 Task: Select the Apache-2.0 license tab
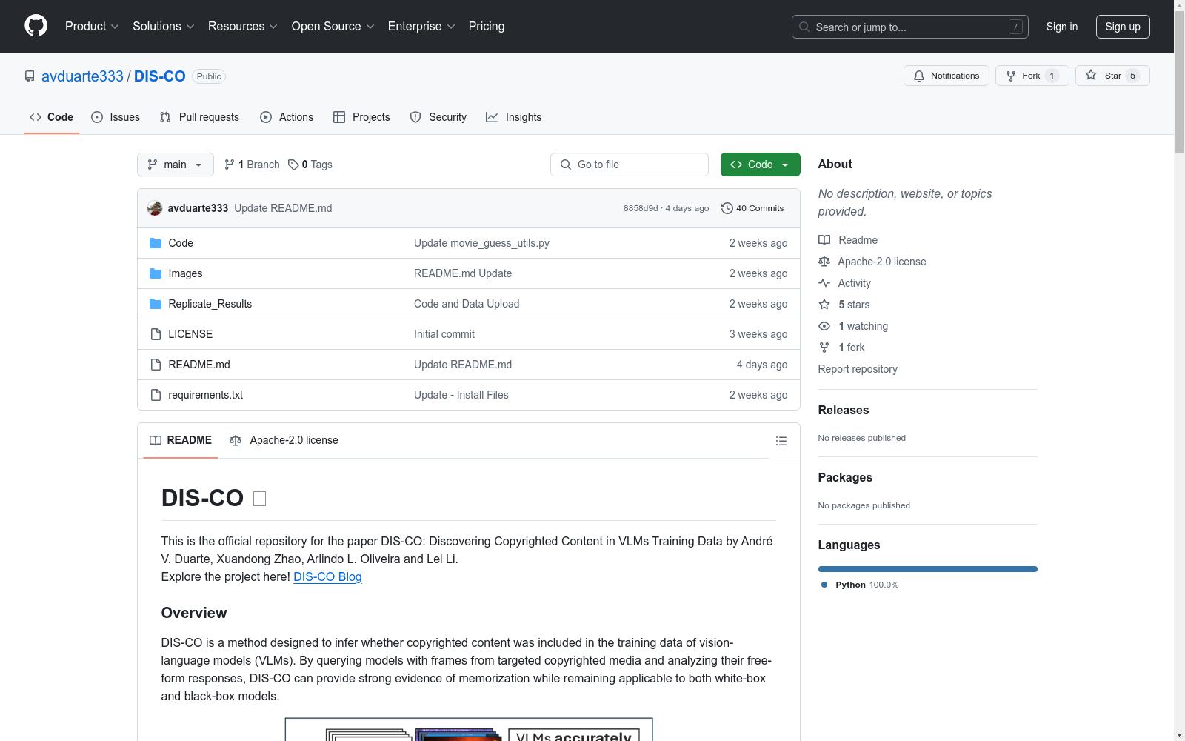click(284, 440)
